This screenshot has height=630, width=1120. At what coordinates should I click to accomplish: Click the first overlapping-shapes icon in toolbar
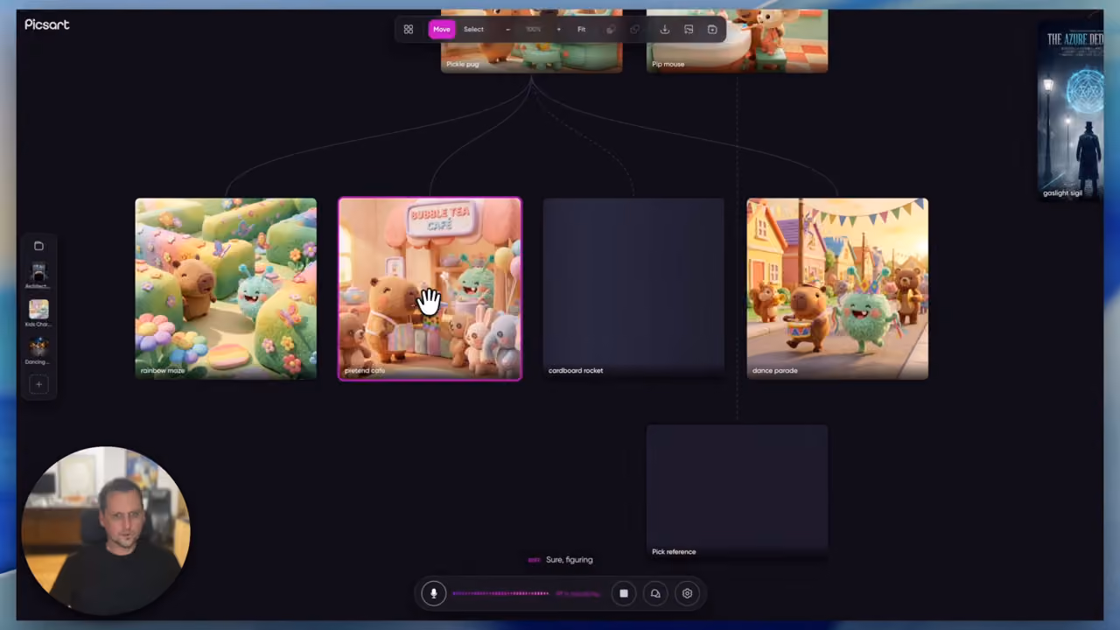[x=611, y=30]
